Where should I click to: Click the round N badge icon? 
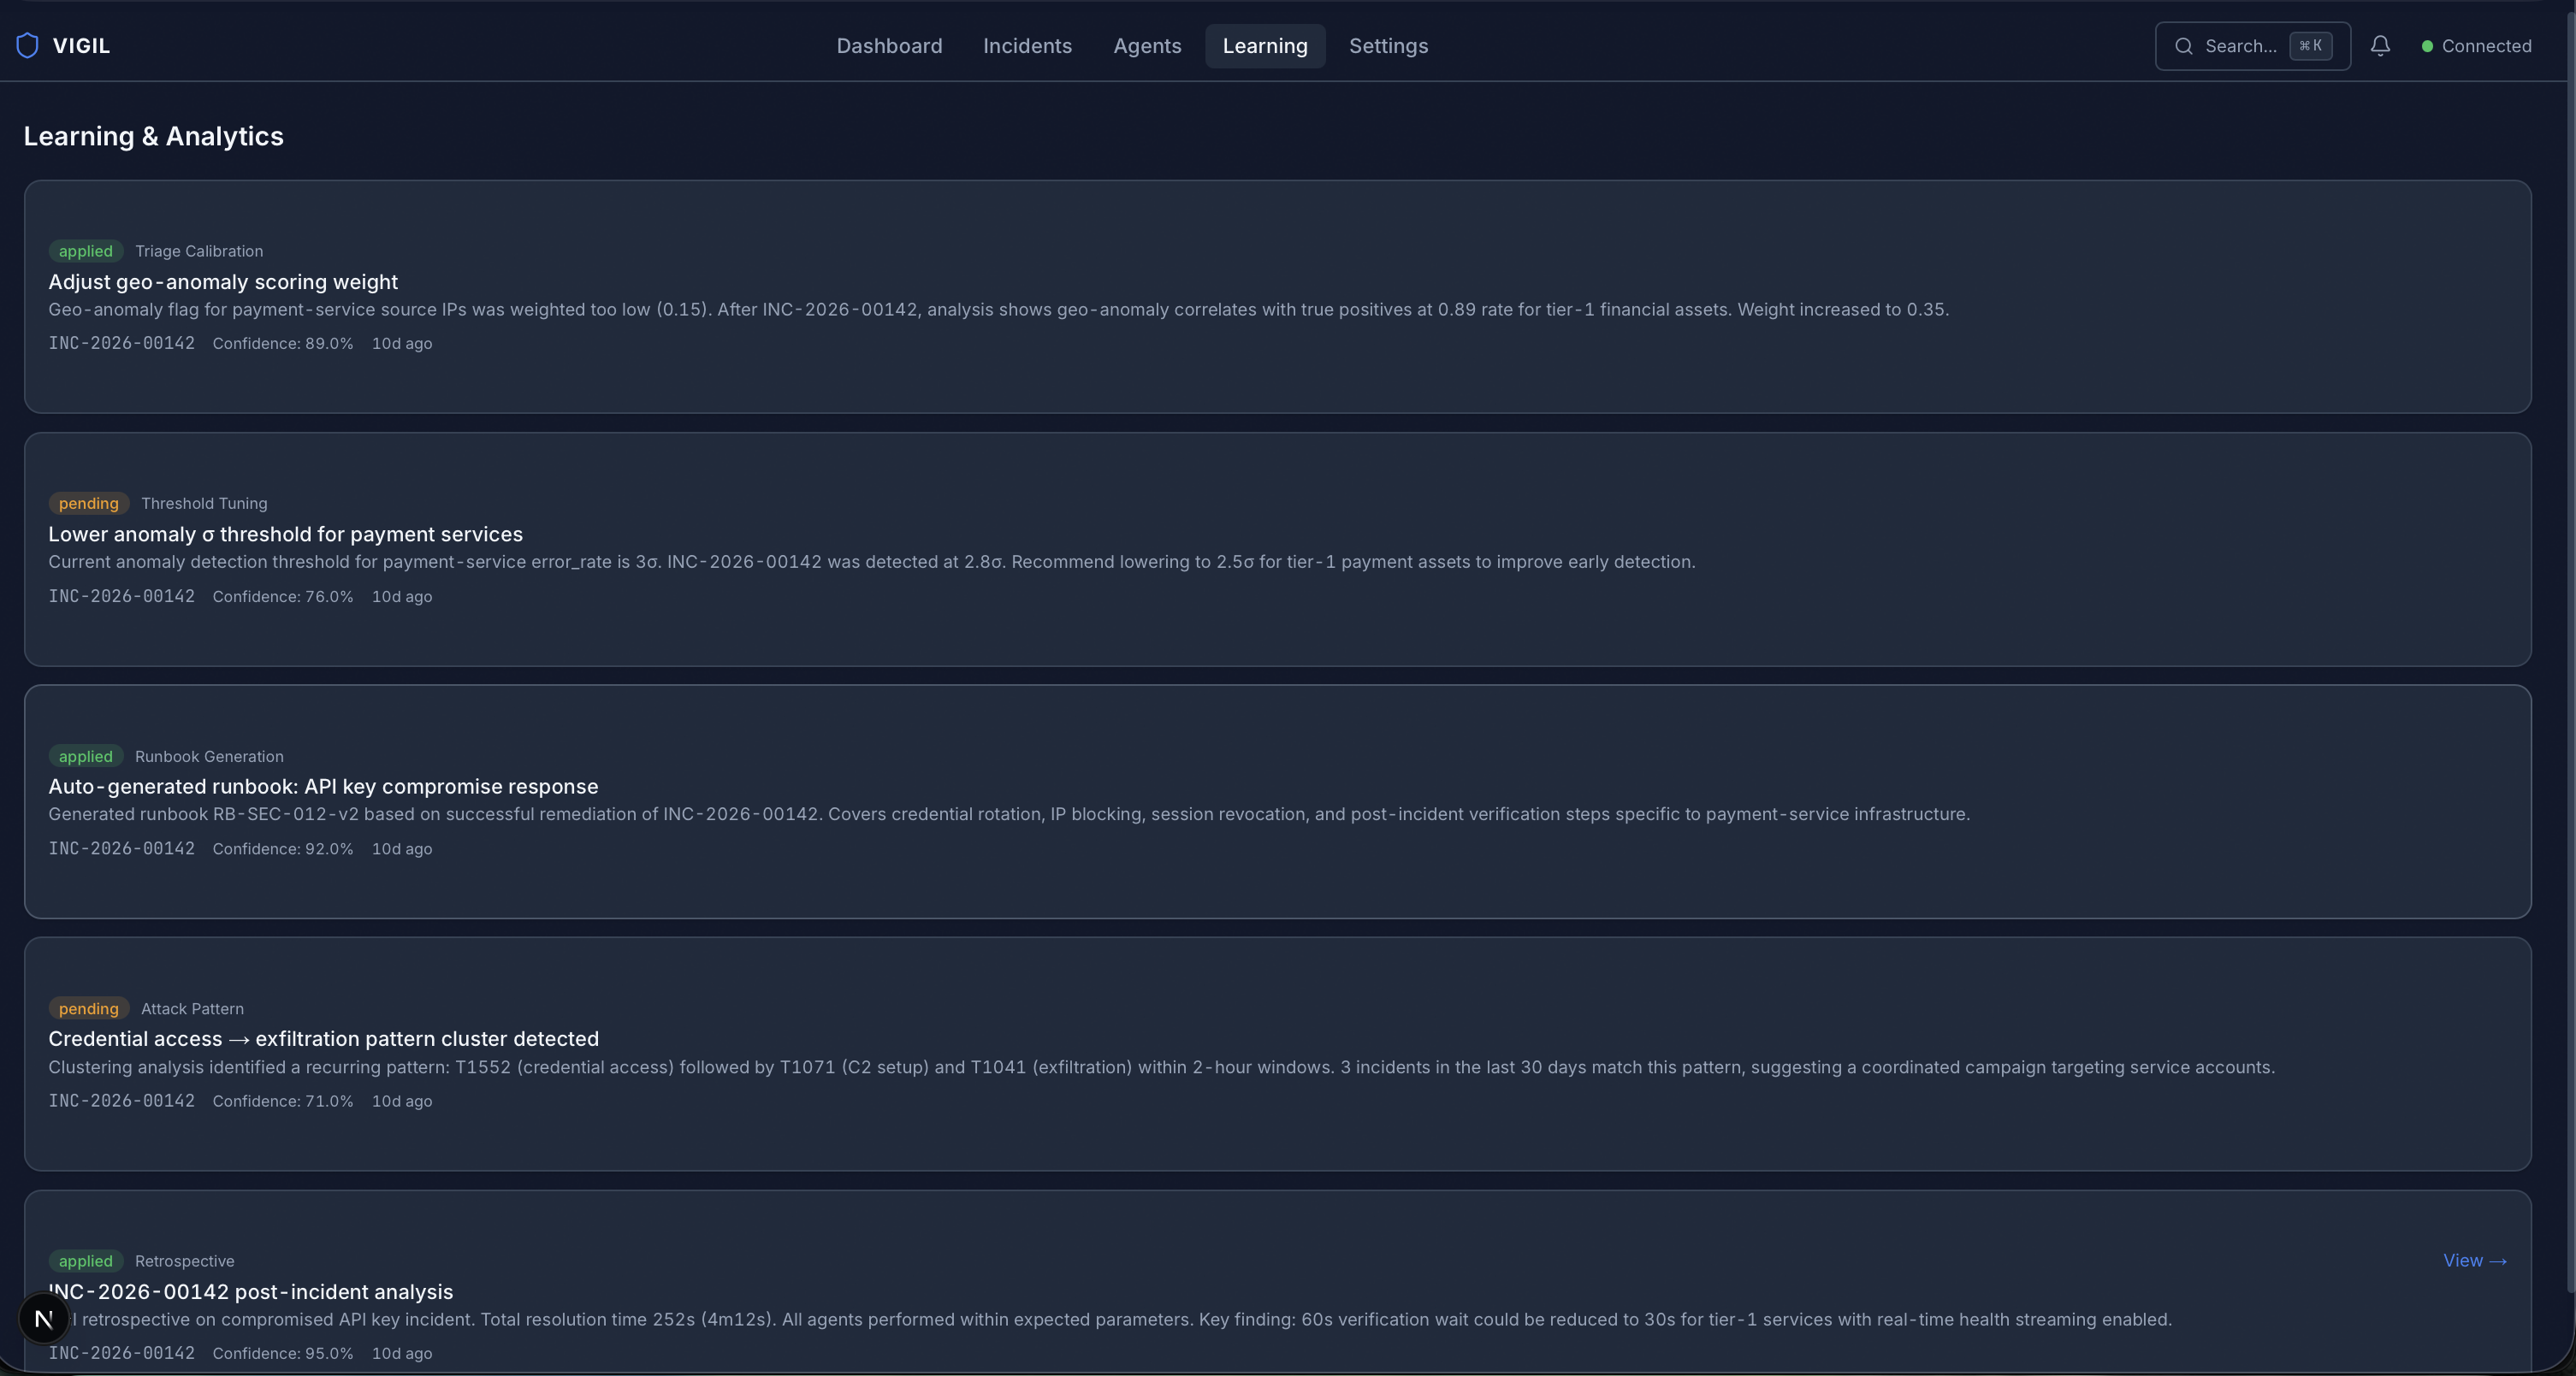[44, 1319]
